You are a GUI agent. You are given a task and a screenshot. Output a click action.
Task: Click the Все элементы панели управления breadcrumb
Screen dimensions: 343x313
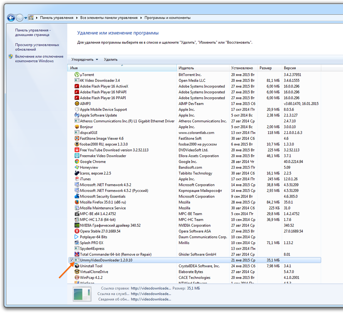(x=109, y=18)
